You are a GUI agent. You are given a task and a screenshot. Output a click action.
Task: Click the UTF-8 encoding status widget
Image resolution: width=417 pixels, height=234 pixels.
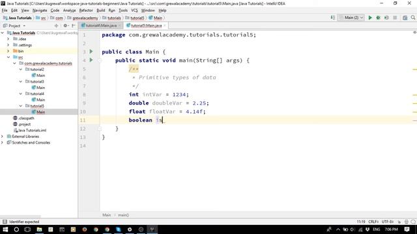[388, 222]
